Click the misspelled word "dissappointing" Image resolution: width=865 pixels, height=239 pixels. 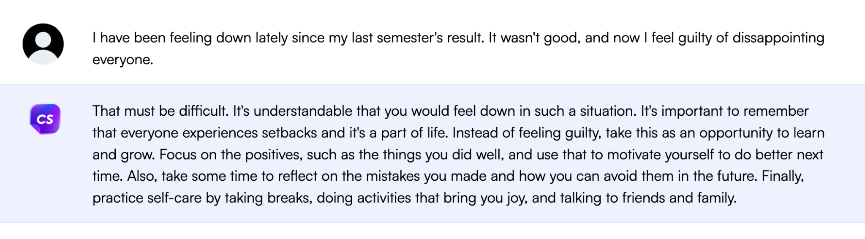click(778, 38)
